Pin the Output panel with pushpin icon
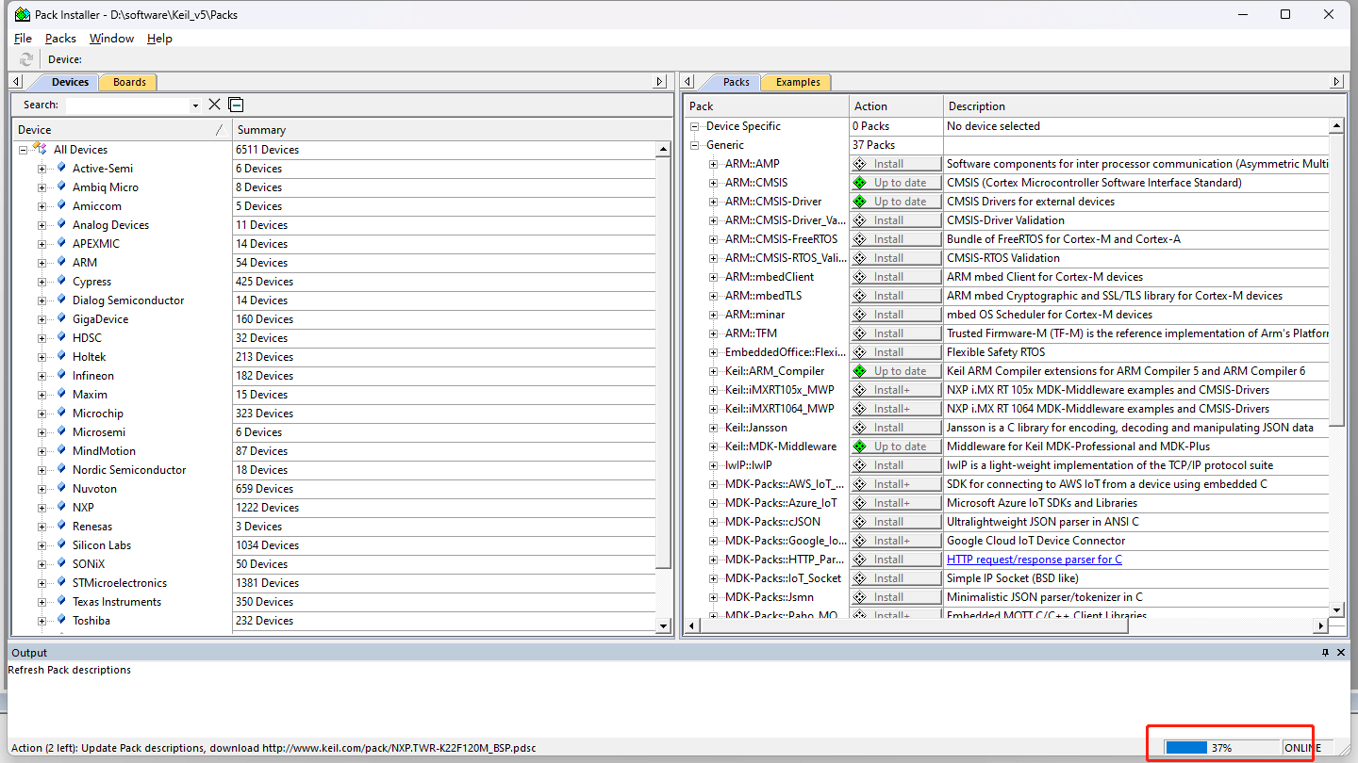Screen dimensions: 1358x763 point(1325,652)
